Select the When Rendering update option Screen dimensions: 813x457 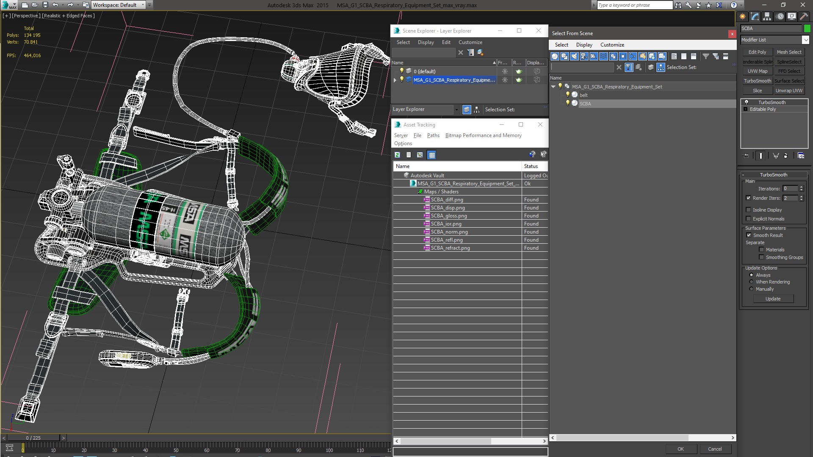point(751,282)
